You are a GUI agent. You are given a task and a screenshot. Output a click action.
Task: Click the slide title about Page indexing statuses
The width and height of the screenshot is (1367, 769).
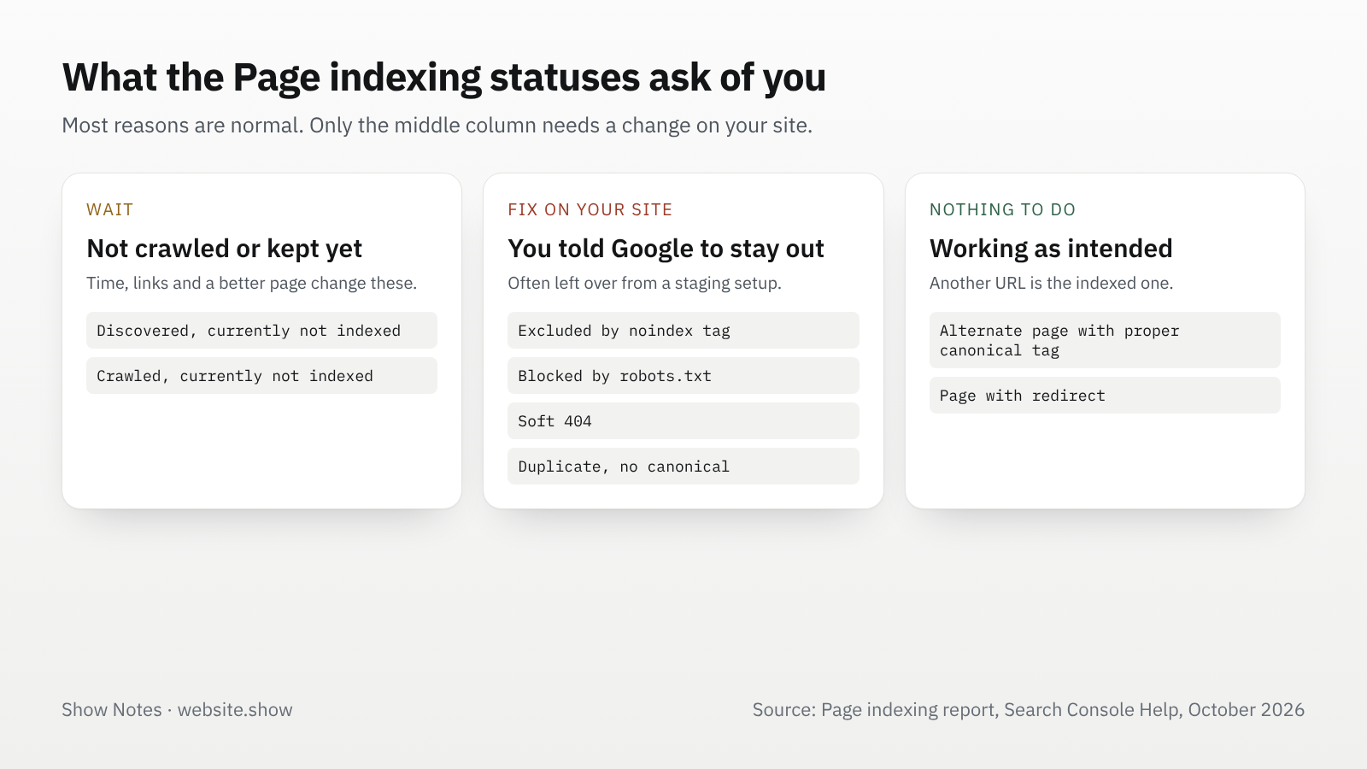click(444, 78)
